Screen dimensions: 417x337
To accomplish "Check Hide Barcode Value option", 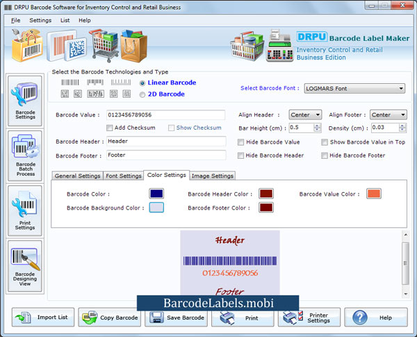I will pos(240,142).
